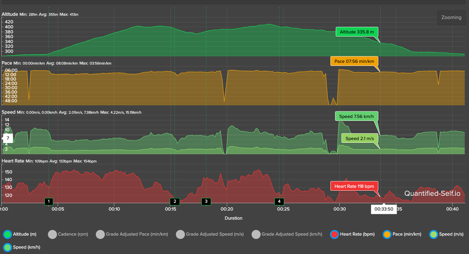
Task: Click the 00:40 duration axis tick
Action: click(453, 209)
